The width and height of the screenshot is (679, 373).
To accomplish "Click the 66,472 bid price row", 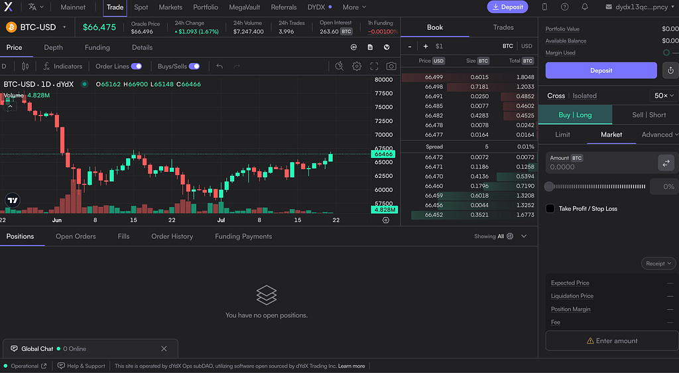I will click(469, 157).
